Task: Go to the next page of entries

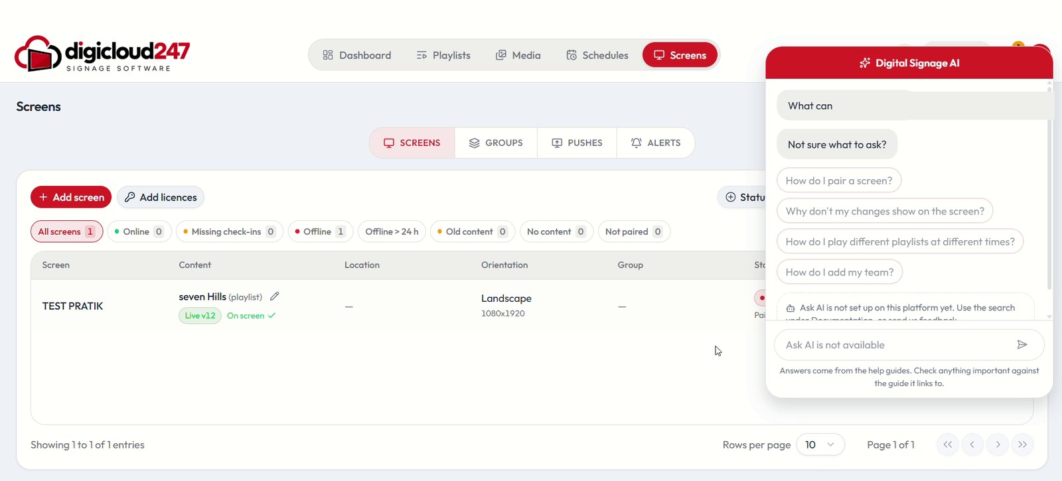Action: [998, 445]
